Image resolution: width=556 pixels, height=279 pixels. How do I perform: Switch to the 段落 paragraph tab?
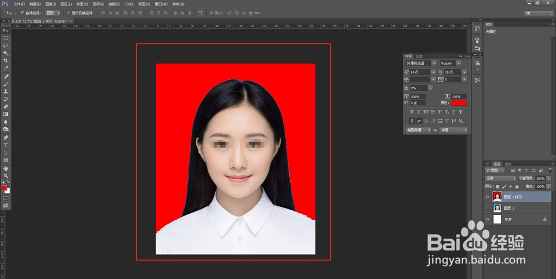click(x=419, y=56)
